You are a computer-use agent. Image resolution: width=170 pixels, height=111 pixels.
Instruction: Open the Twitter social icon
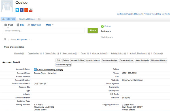[17, 10]
